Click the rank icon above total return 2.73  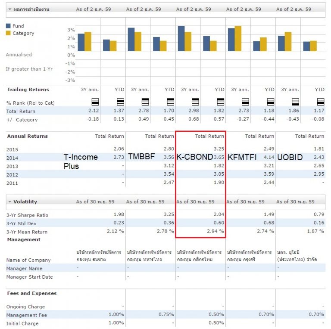point(245,102)
